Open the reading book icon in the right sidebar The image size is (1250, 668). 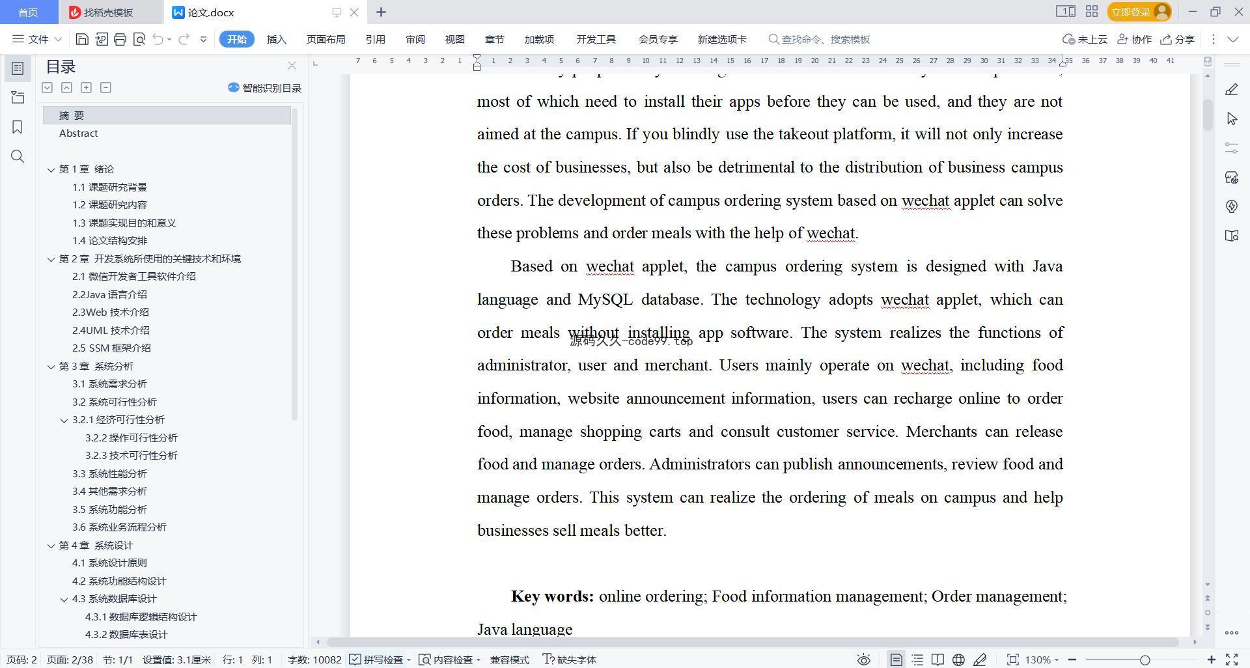coord(1231,236)
